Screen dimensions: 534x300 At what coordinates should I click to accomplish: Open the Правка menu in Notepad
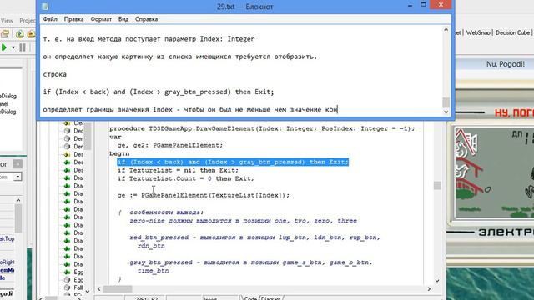(73, 19)
